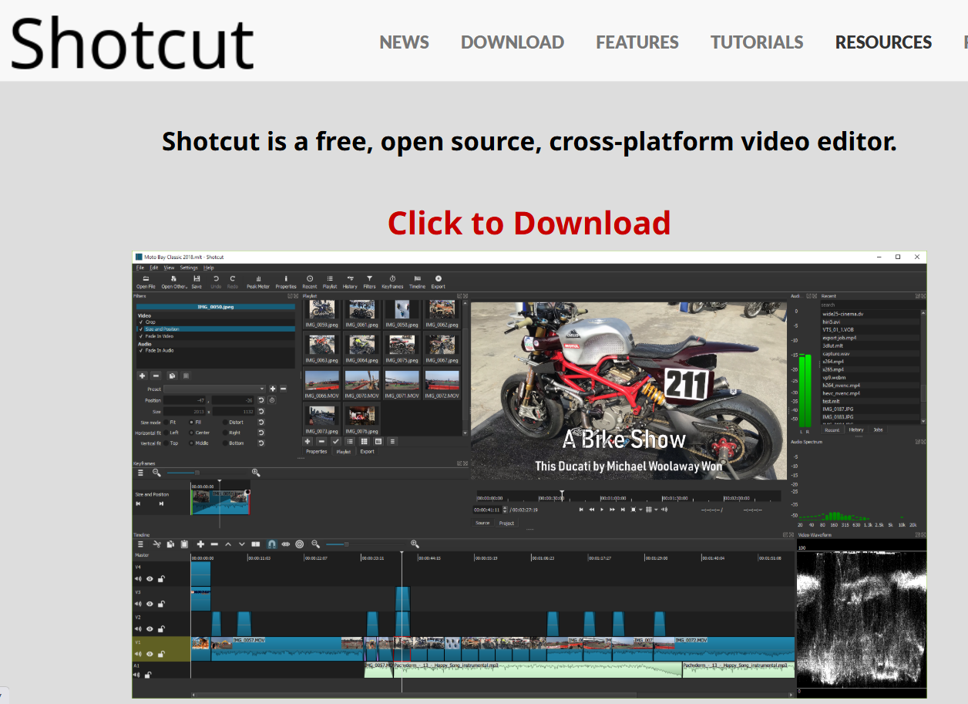Select the IMG_0066.MOV playlist thumbnail
This screenshot has width=968, height=704.
321,384
